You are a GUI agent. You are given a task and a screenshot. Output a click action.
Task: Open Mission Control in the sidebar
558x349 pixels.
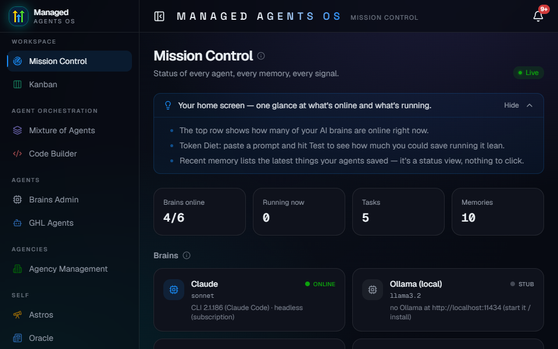(x=69, y=61)
